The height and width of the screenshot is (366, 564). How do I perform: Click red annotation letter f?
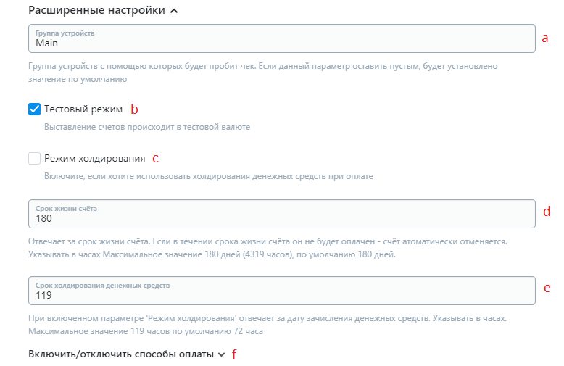click(x=234, y=354)
